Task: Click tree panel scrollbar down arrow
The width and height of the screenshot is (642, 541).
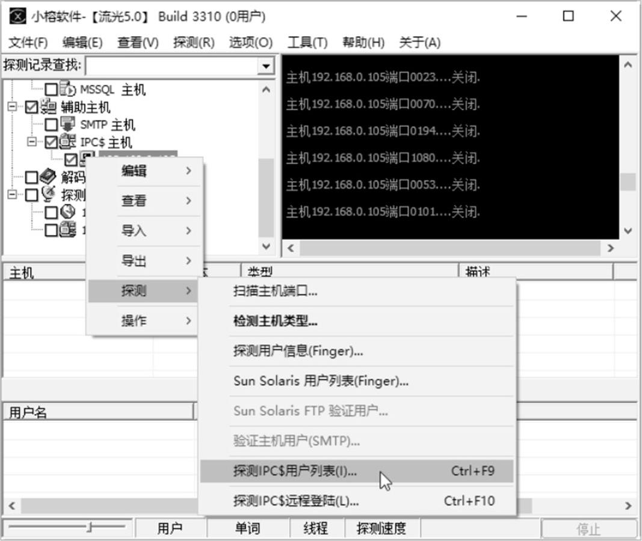Action: [x=266, y=246]
